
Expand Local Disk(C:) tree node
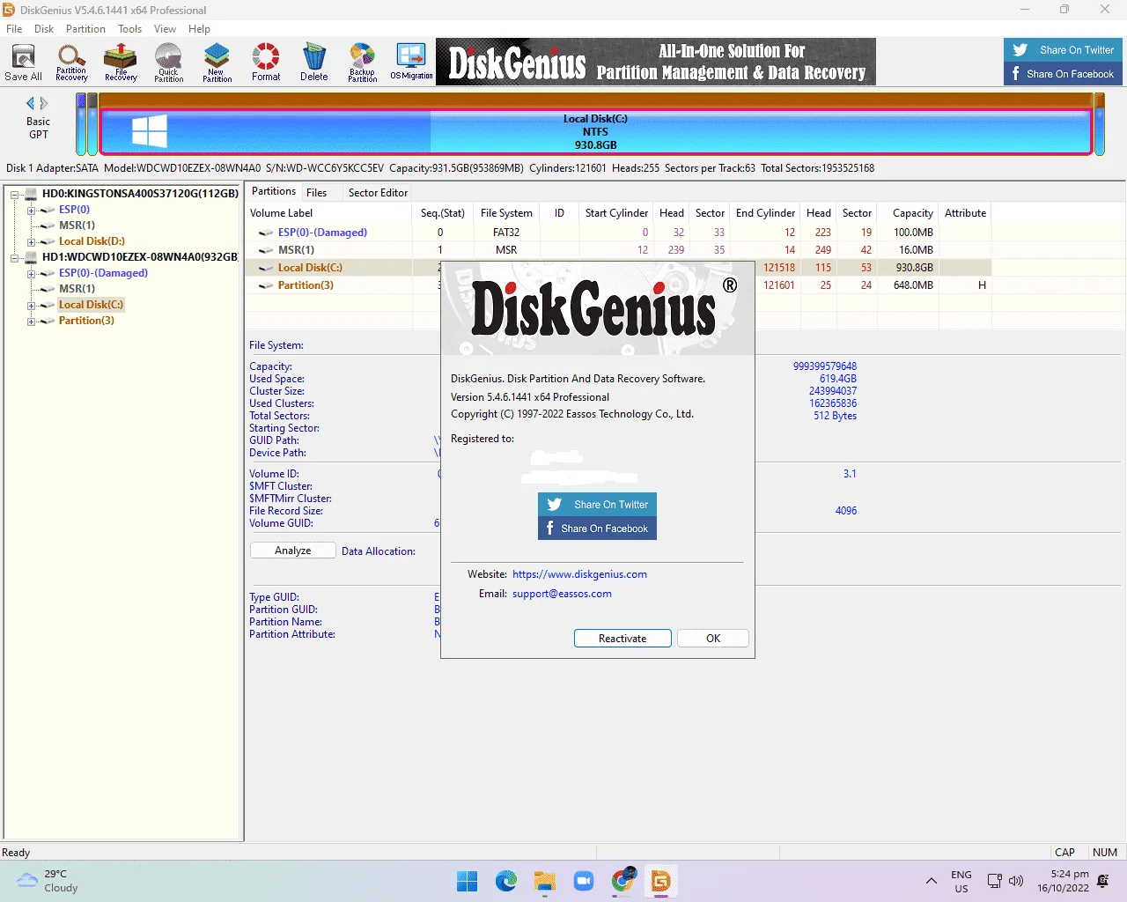[31, 306]
